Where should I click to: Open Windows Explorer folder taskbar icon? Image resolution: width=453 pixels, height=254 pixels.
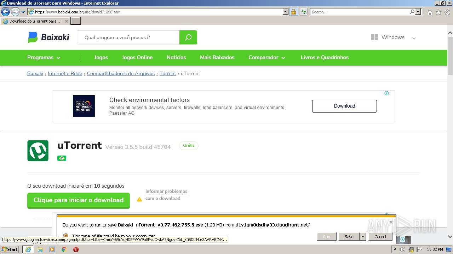pyautogui.click(x=40, y=249)
